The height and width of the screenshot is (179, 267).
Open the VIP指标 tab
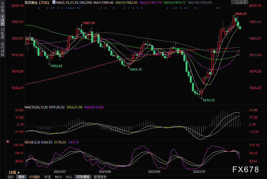34,177
